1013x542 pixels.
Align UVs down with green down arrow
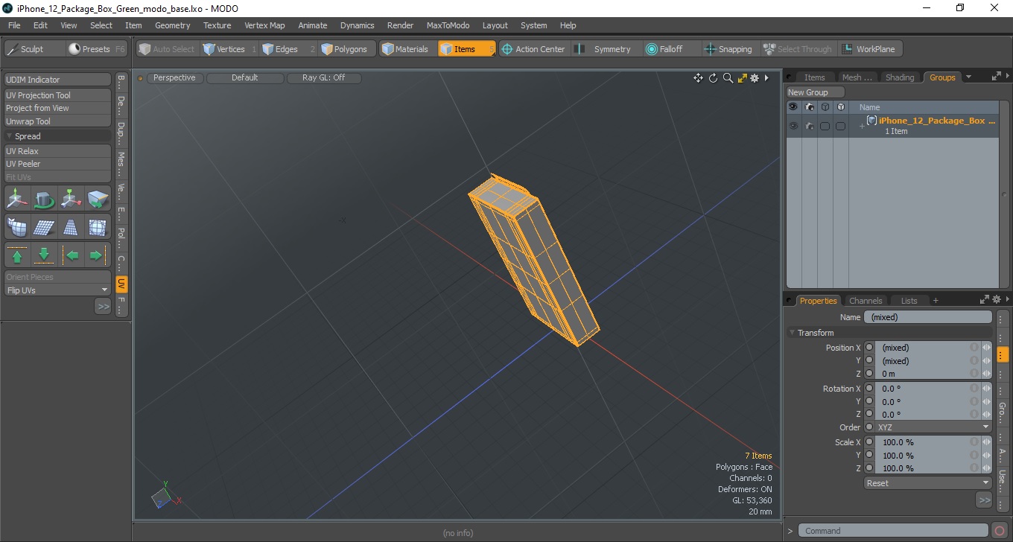pyautogui.click(x=44, y=255)
